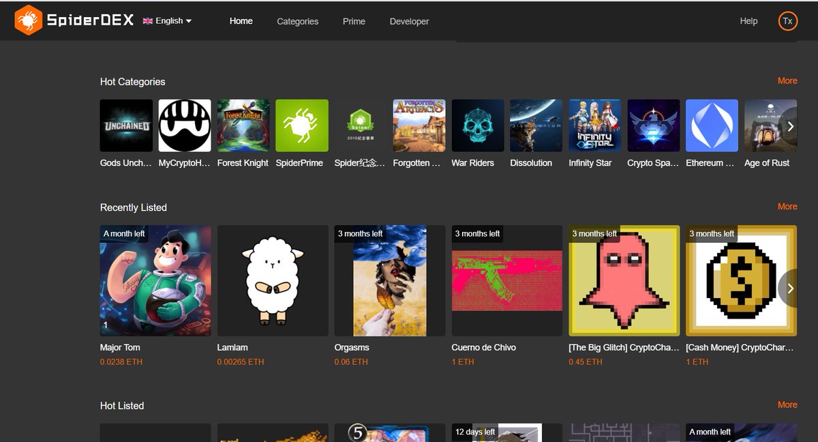This screenshot has height=442, width=818.
Task: Click the 0.0238 ETH price
Action: click(121, 362)
